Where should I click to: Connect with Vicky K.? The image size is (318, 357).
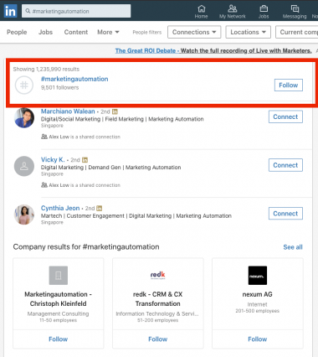pyautogui.click(x=285, y=165)
